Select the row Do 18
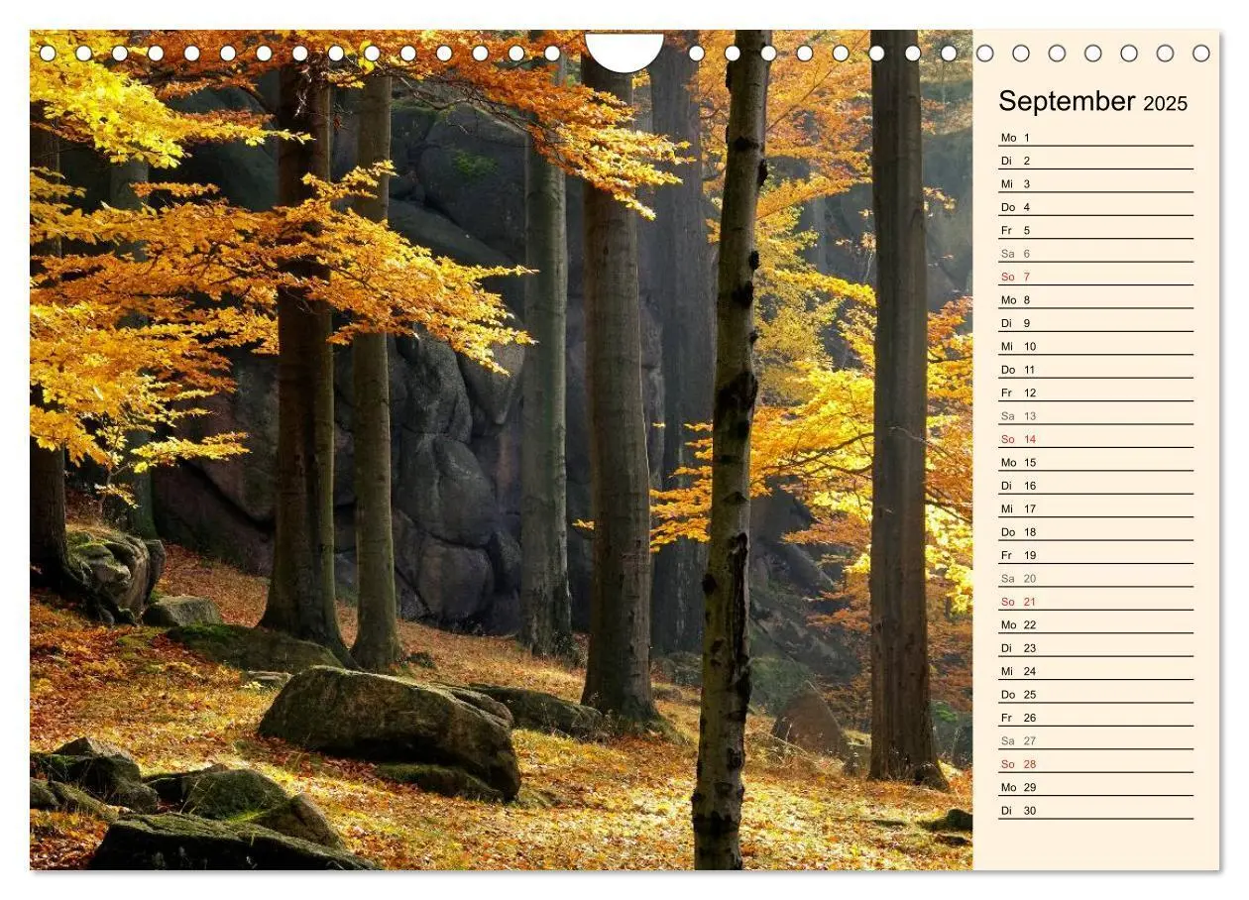Image resolution: width=1249 pixels, height=900 pixels. click(1095, 531)
